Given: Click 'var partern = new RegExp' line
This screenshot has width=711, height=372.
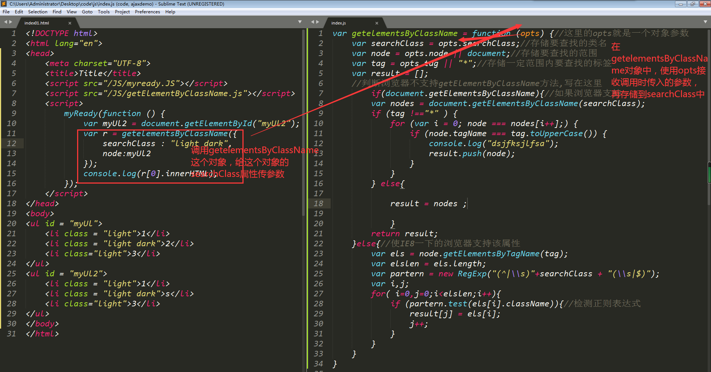Looking at the screenshot, I should pos(515,274).
